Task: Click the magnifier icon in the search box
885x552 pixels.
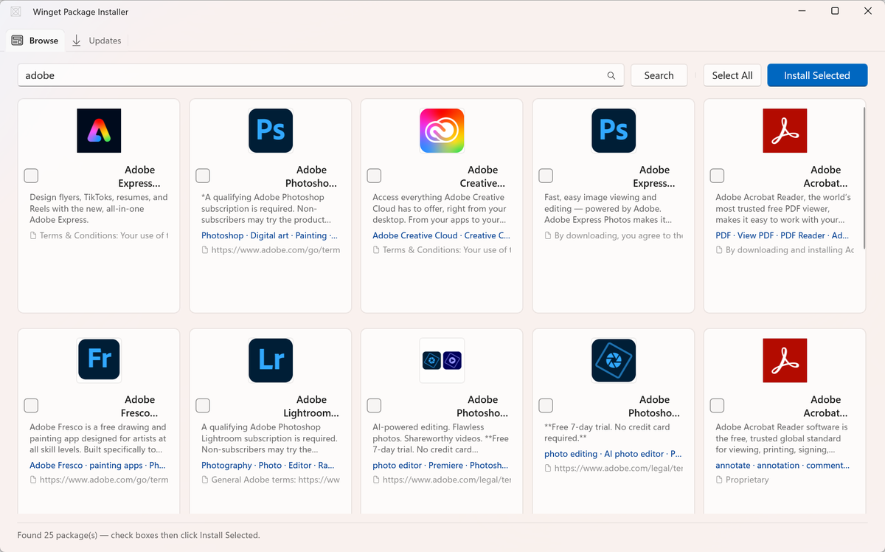Action: coord(611,75)
